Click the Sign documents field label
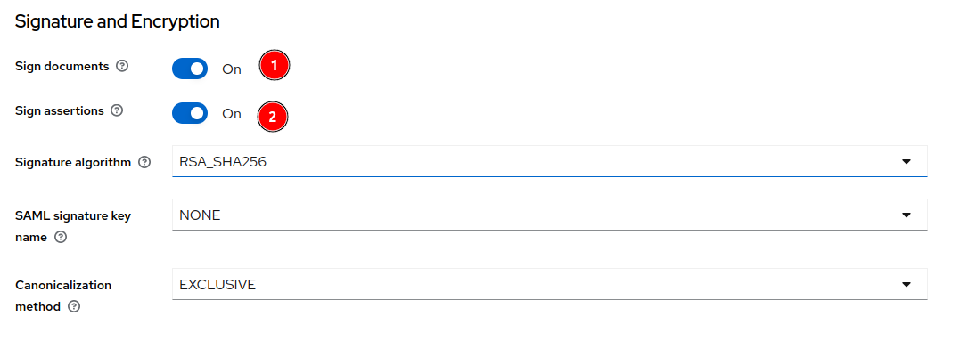This screenshot has width=968, height=357. click(x=62, y=66)
